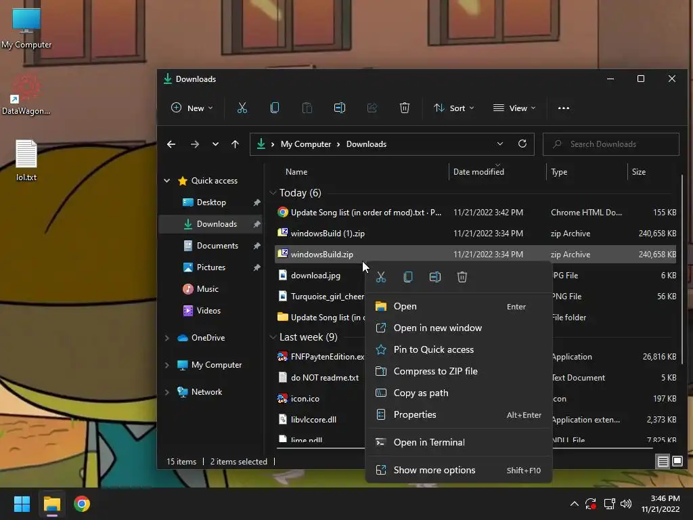Screen dimensions: 693x520
Task: Open the network tray icon
Action: [x=609, y=504]
